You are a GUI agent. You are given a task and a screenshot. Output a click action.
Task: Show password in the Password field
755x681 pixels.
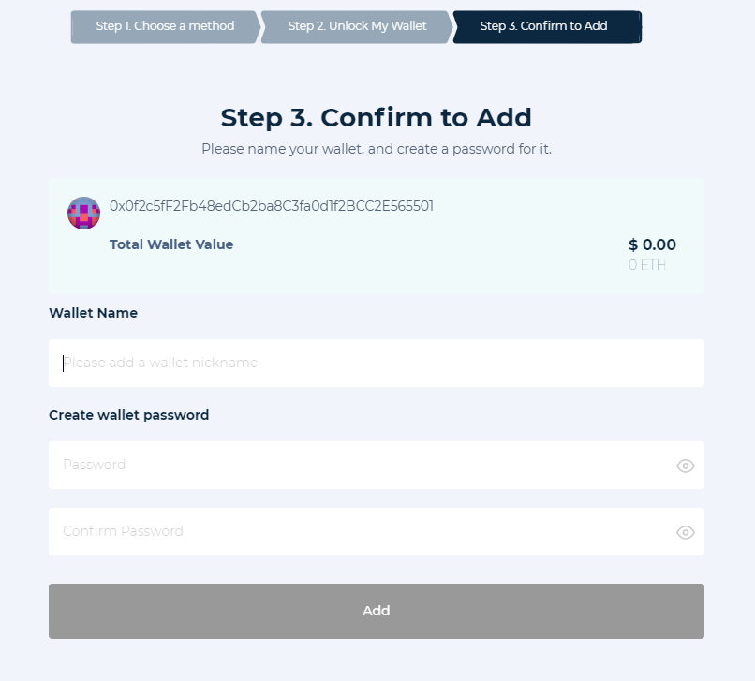685,466
